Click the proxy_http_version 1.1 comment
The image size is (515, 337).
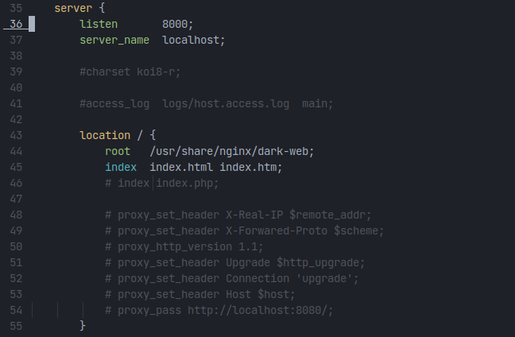coord(184,246)
